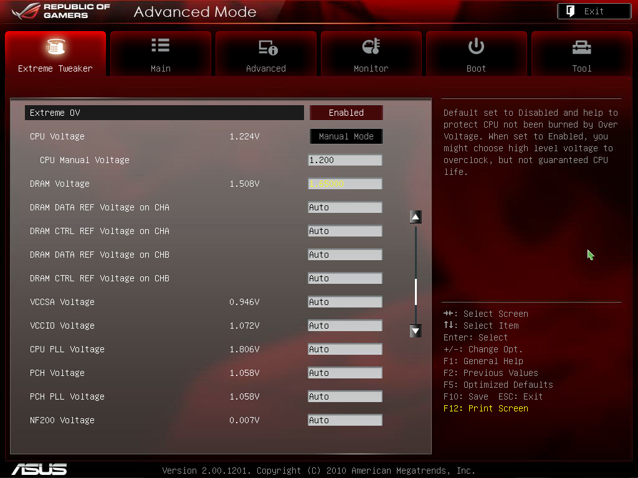
Task: Click the scroll down arrow icon
Action: coord(416,331)
